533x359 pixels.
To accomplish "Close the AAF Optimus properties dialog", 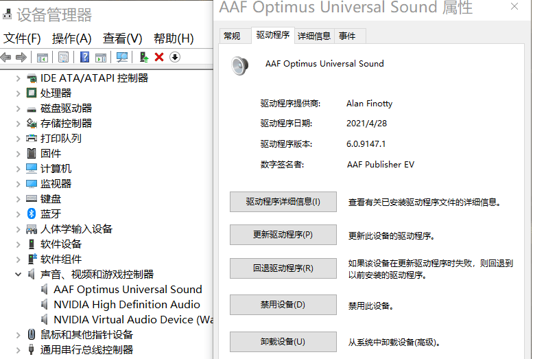I will [x=514, y=6].
